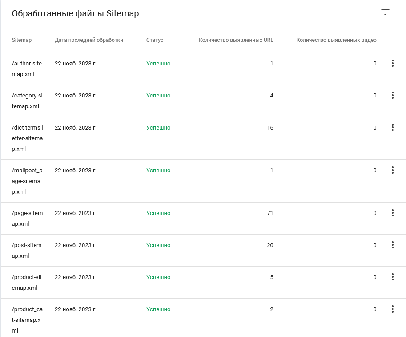Viewport: 406px width, 337px height.
Task: Click the 71 URL count for page-sitemap
Action: pos(270,213)
